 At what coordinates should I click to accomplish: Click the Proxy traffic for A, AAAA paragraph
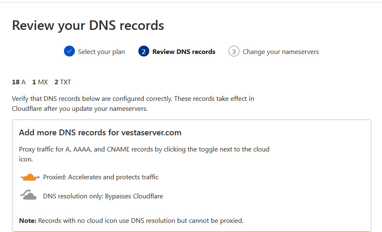(x=144, y=154)
